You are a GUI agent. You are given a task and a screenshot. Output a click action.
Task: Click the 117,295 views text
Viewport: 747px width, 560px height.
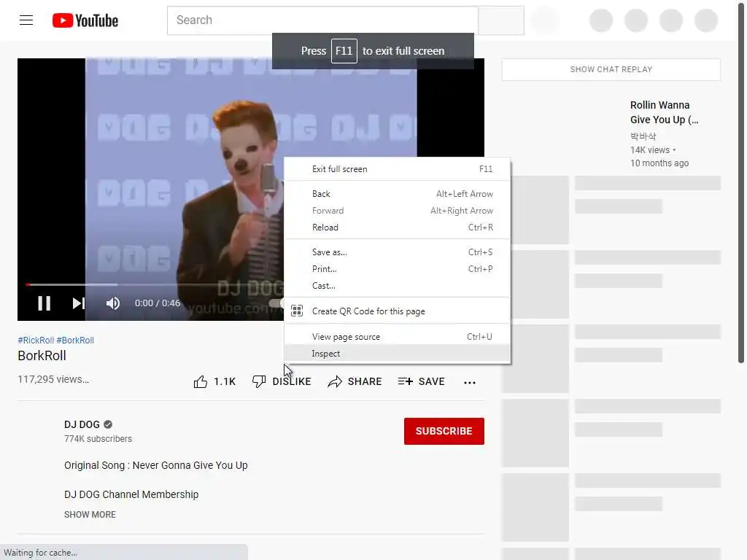[53, 379]
